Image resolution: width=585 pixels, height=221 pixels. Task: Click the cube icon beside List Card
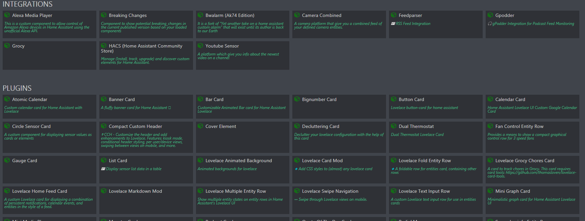point(104,160)
